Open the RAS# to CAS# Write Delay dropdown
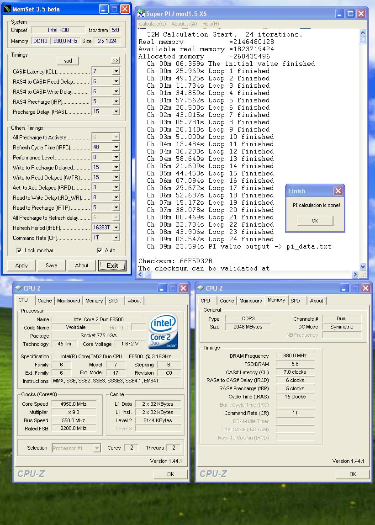The image size is (375, 525). pyautogui.click(x=116, y=91)
